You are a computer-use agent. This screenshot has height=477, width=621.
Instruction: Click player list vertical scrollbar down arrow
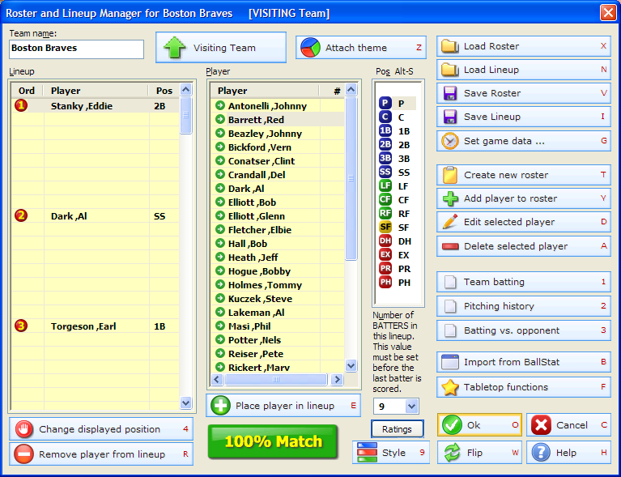[x=351, y=365]
